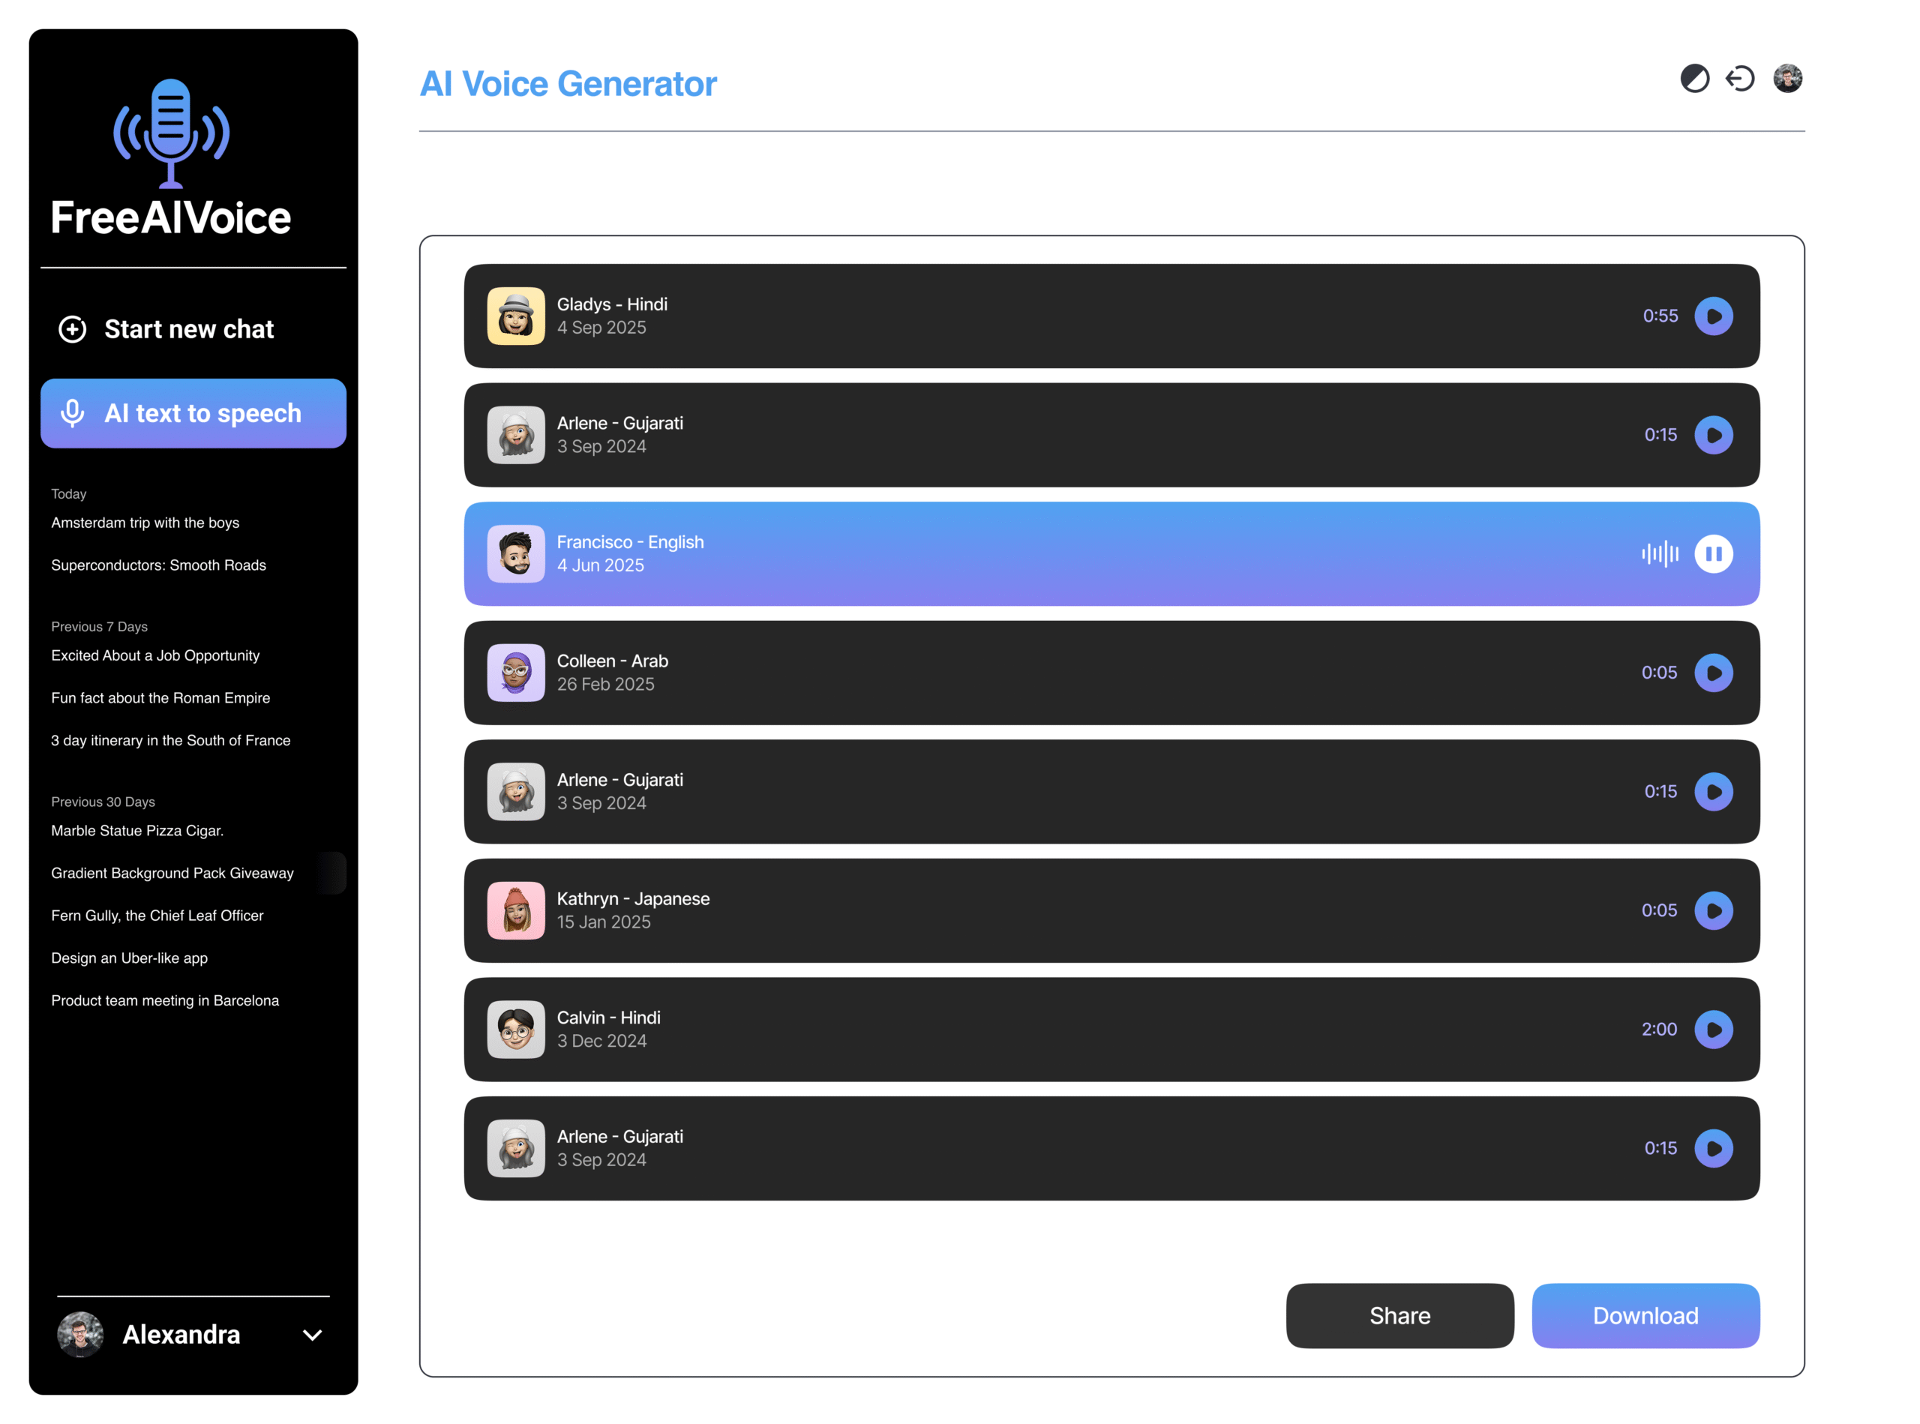Click Francisco's avatar thumbnail
1920x1424 pixels.
(x=515, y=554)
